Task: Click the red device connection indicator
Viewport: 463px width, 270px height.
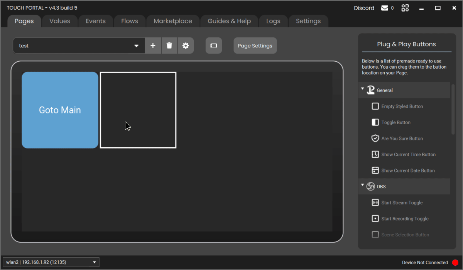Action: (455, 263)
